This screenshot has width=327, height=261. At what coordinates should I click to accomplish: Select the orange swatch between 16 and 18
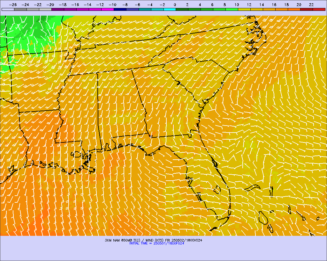282,9
